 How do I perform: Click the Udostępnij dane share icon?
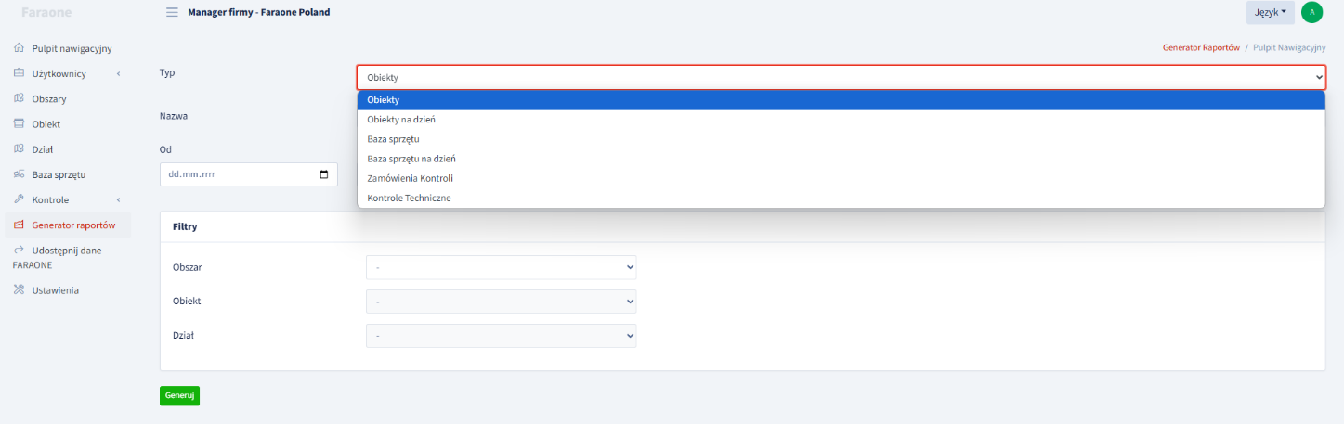(x=19, y=250)
